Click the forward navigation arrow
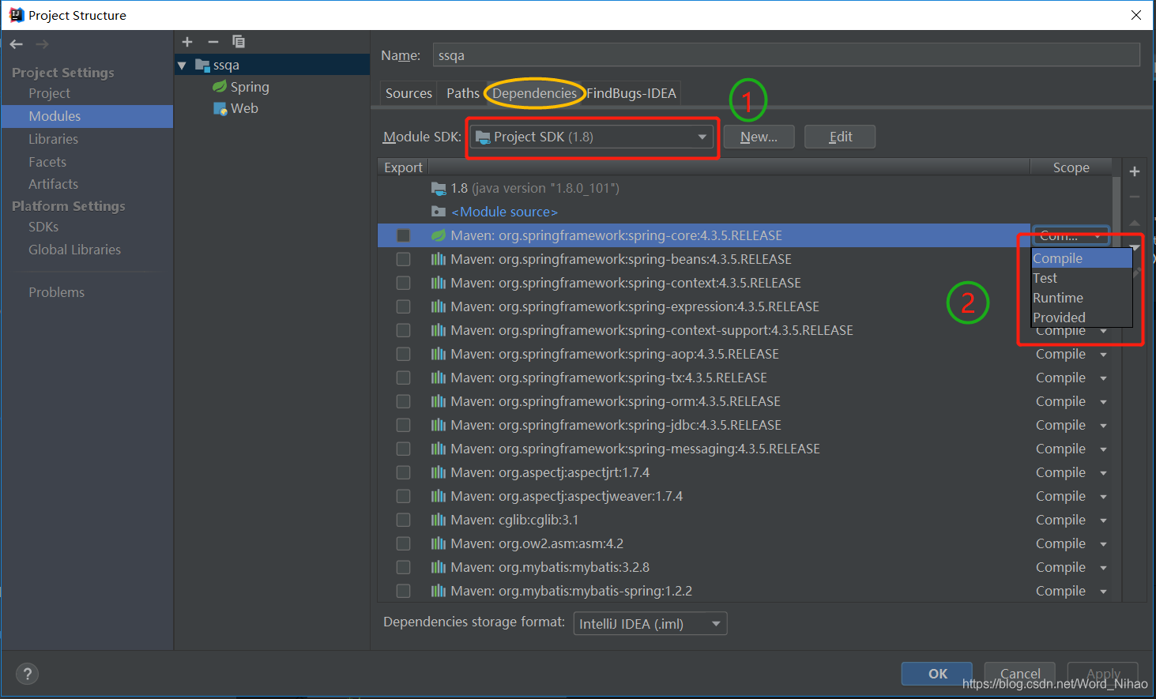Image resolution: width=1156 pixels, height=699 pixels. tap(42, 44)
